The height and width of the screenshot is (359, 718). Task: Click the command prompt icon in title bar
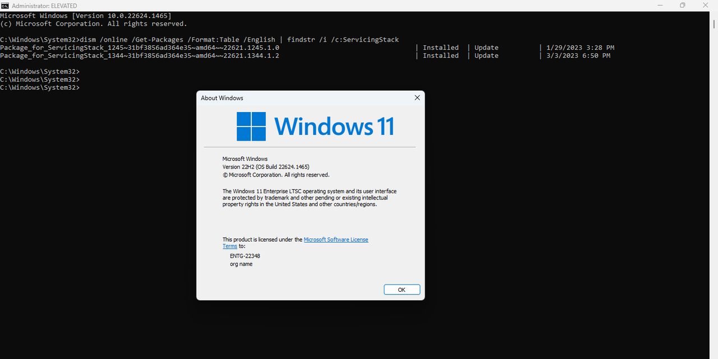point(4,5)
